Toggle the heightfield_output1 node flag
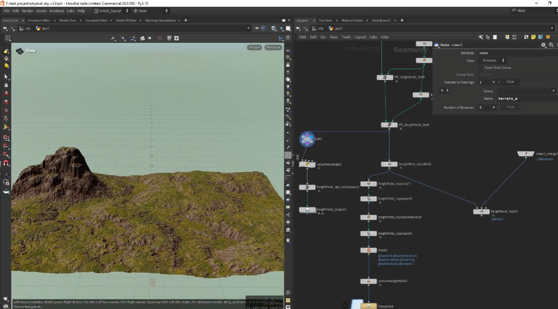The height and width of the screenshot is (309, 558). click(307, 210)
